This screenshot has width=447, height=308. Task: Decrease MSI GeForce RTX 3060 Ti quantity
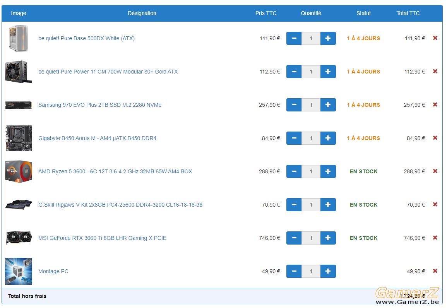pyautogui.click(x=294, y=238)
